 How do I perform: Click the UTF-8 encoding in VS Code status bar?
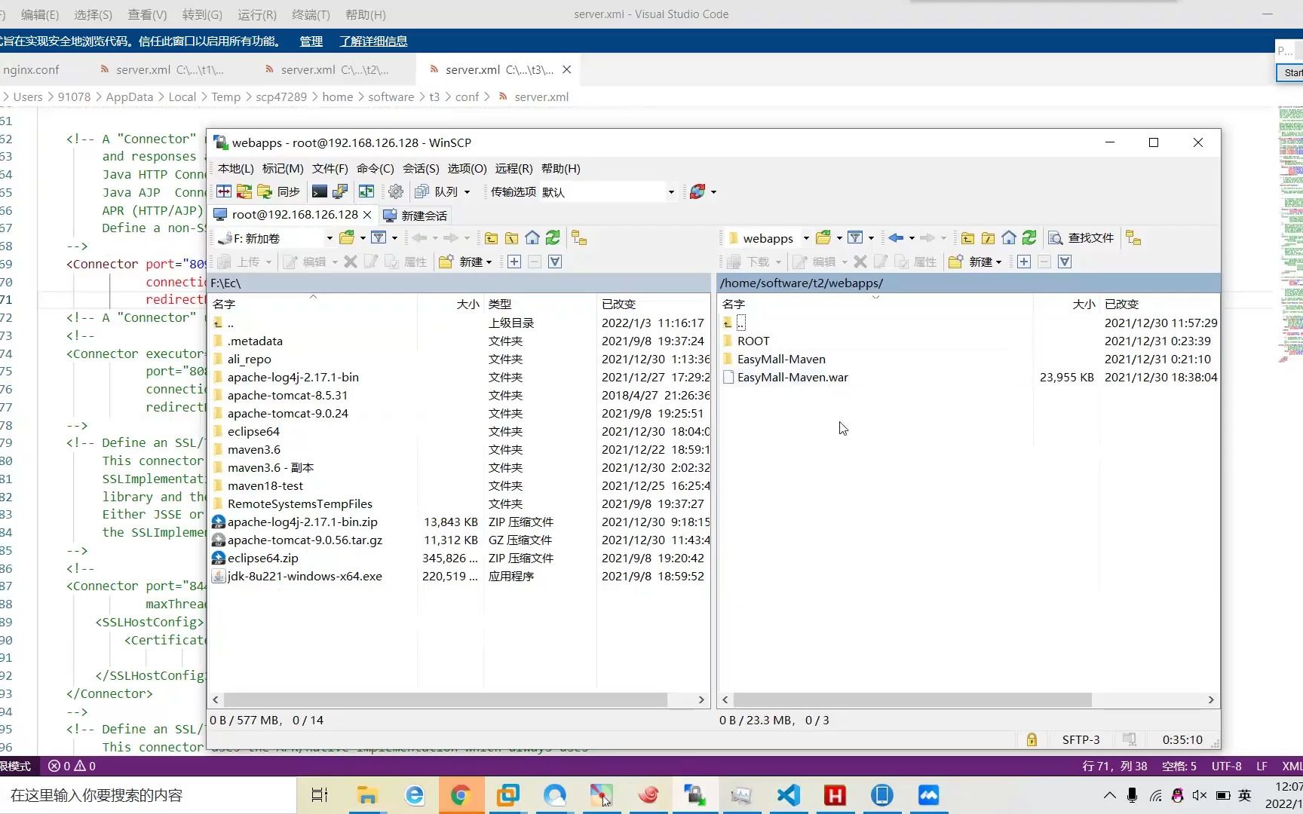tap(1226, 766)
